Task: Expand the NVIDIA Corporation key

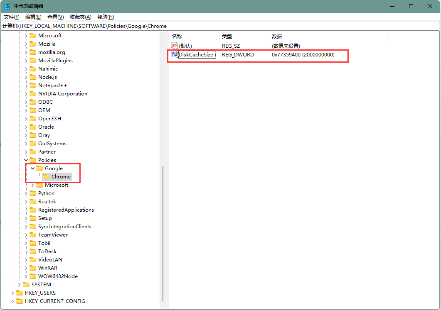Action: 26,94
